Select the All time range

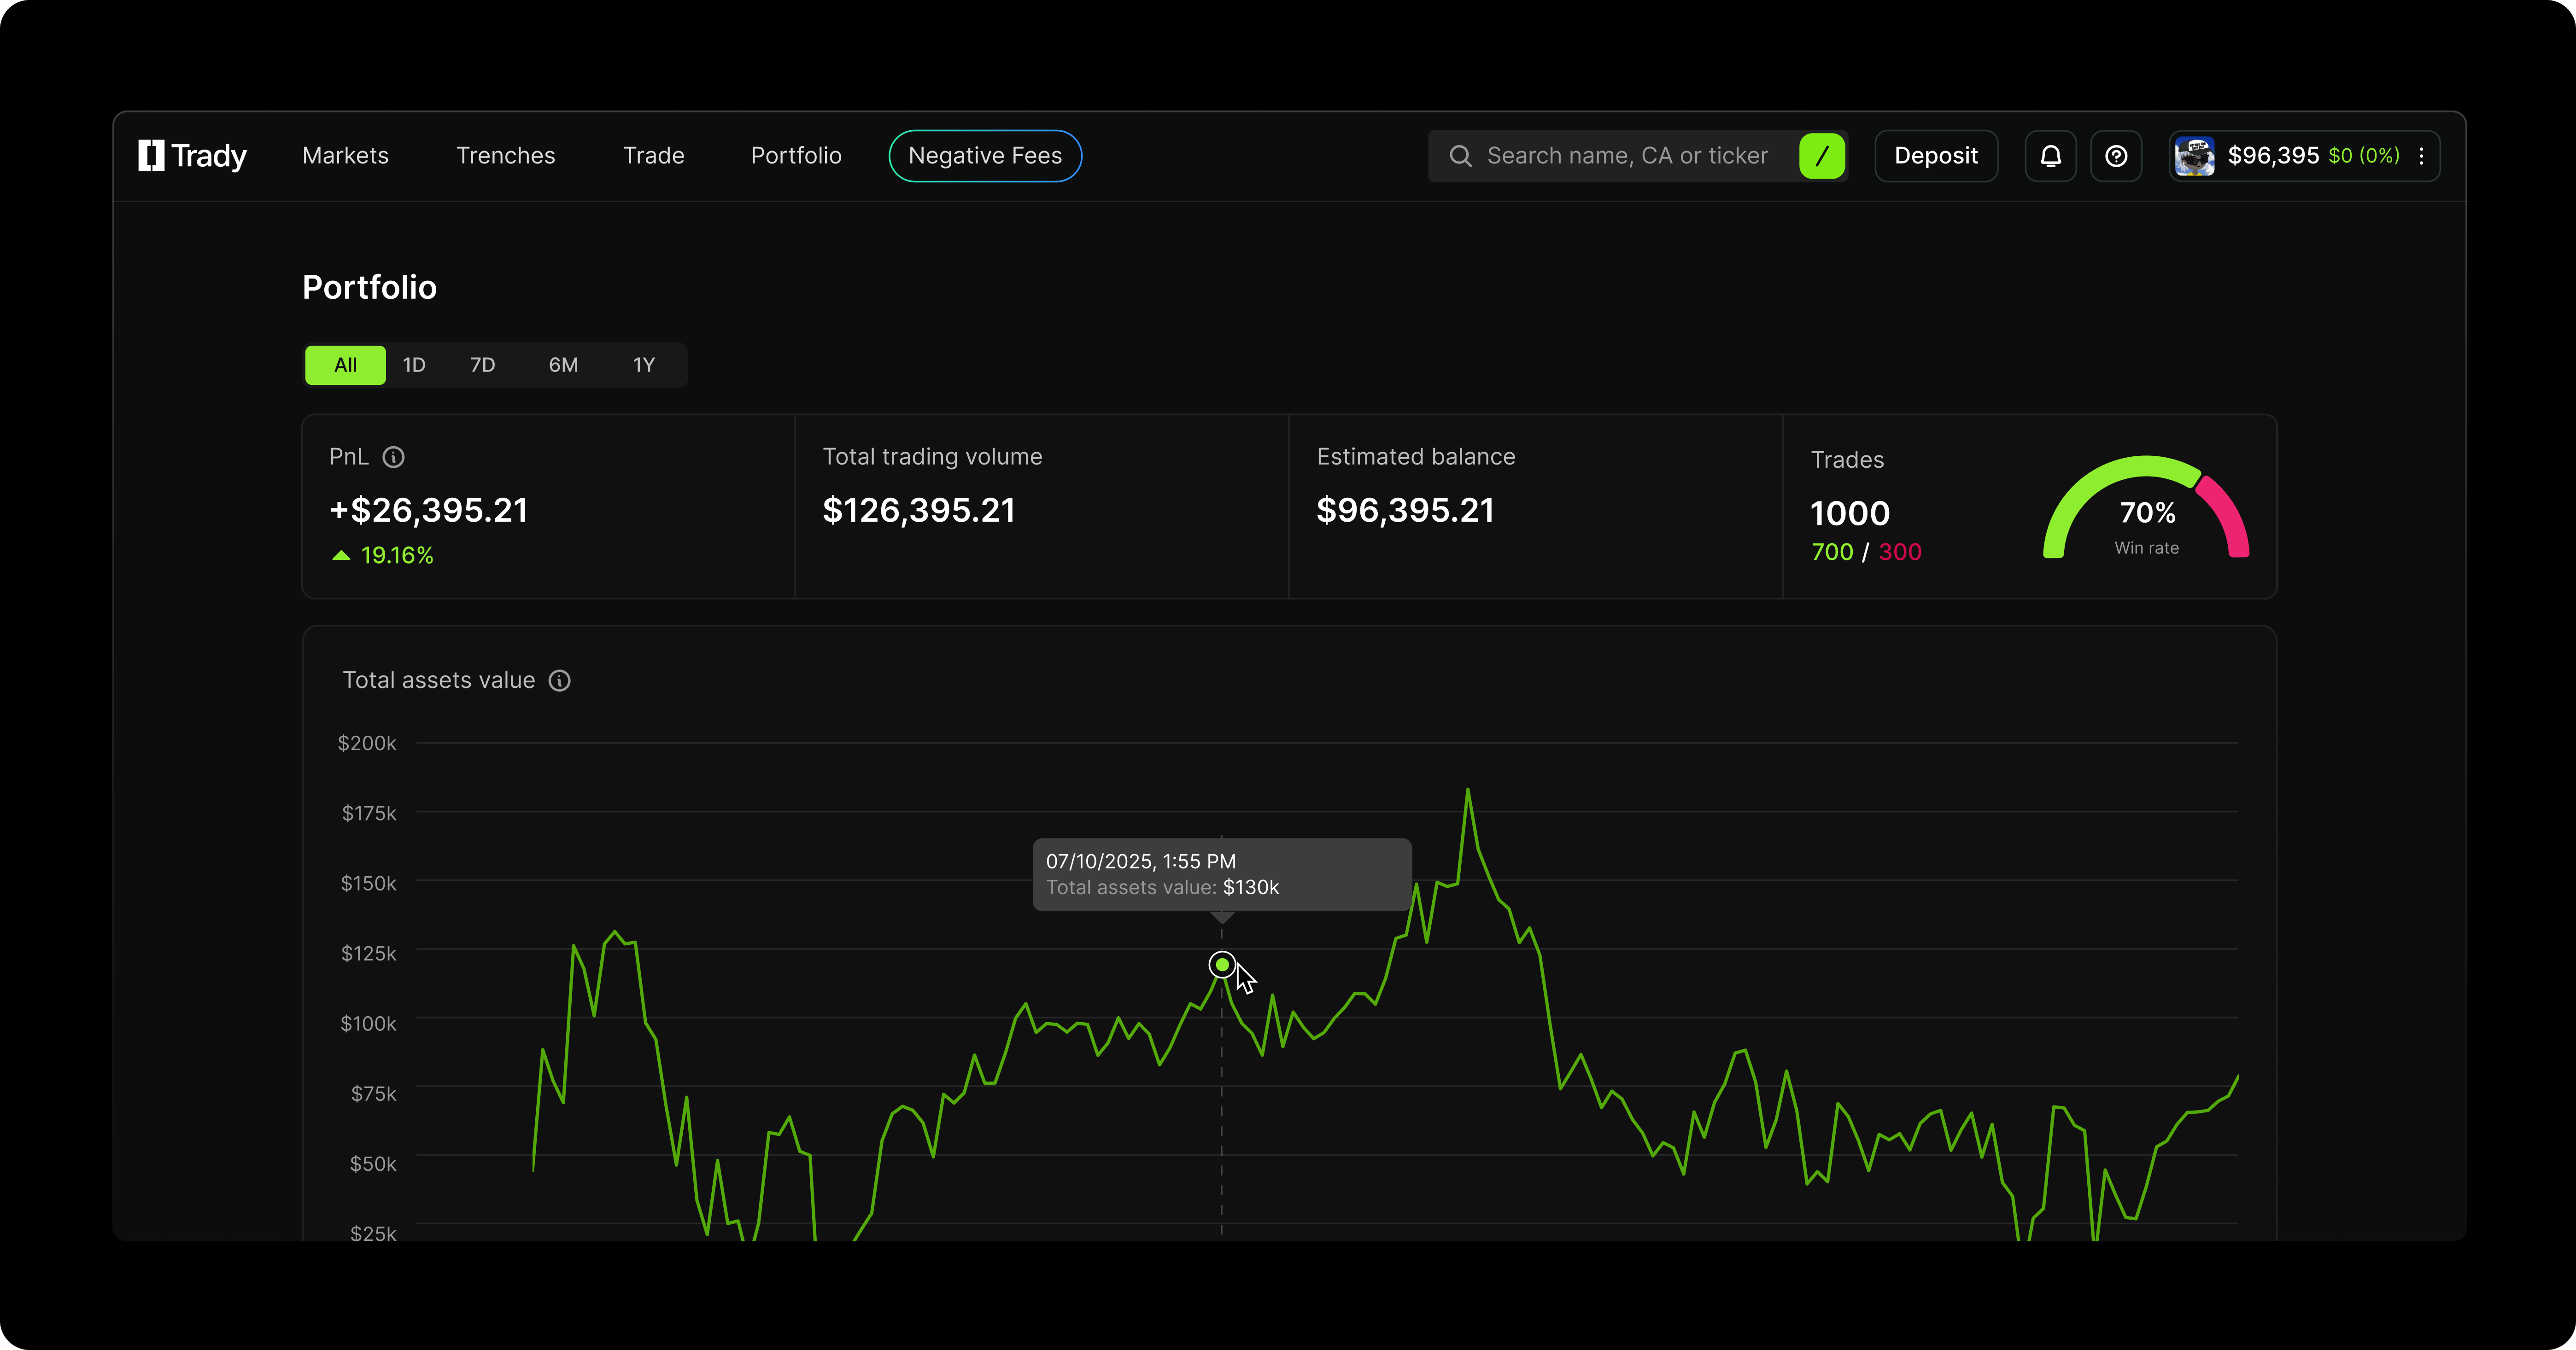344,365
